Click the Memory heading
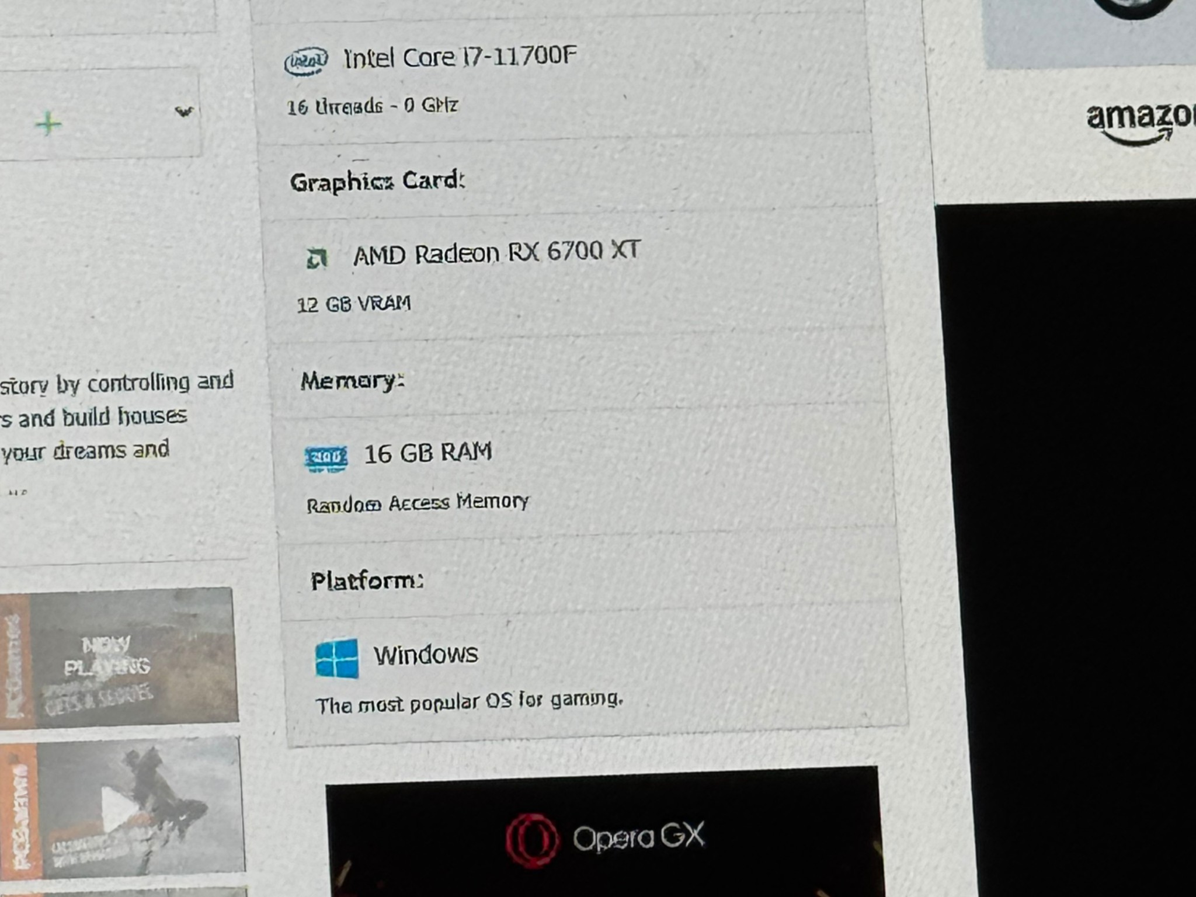1196x897 pixels. coord(352,382)
